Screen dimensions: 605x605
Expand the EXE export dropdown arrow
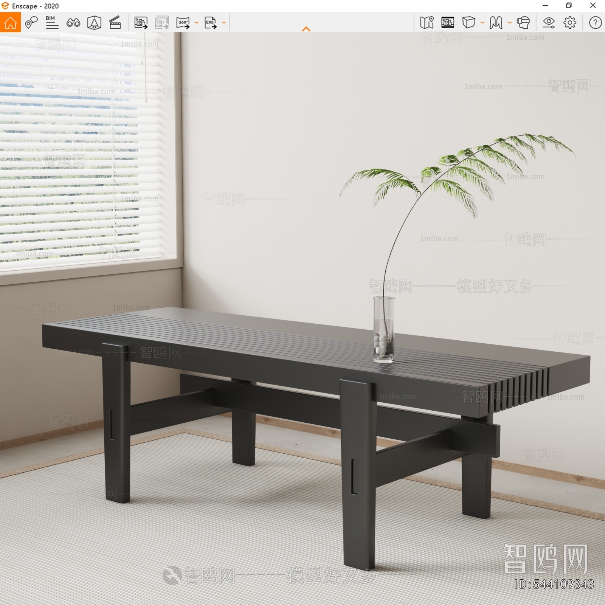(x=224, y=23)
